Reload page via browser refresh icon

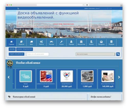click(83, 5)
